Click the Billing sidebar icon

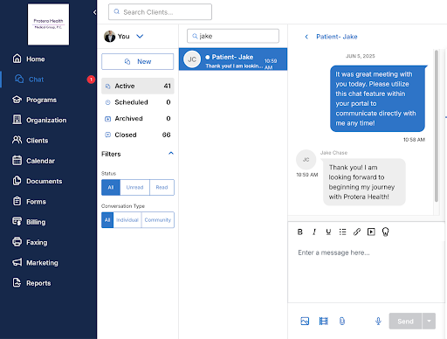(17, 222)
